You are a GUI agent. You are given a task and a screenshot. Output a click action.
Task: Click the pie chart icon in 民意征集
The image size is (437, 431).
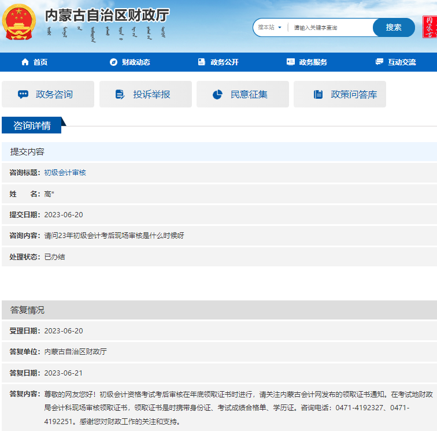click(217, 95)
